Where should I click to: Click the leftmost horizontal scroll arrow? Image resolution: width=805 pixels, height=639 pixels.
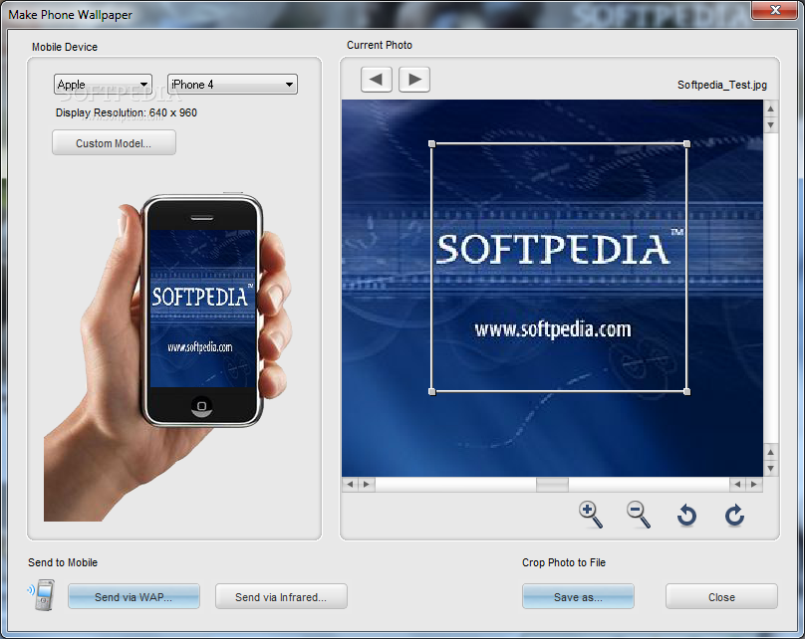pos(350,484)
